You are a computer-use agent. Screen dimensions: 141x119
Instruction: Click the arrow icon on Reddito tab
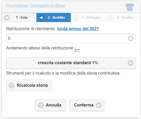click(x=41, y=18)
